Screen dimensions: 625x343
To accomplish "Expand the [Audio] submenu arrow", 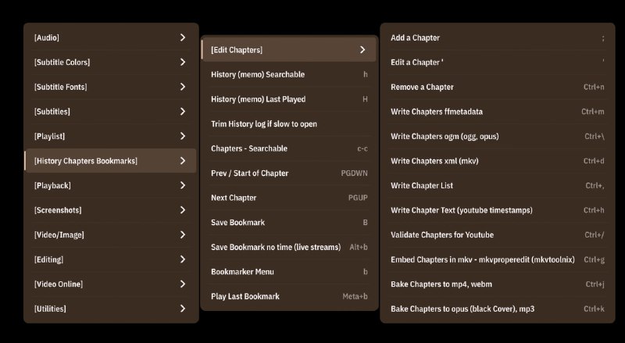I will click(x=183, y=38).
